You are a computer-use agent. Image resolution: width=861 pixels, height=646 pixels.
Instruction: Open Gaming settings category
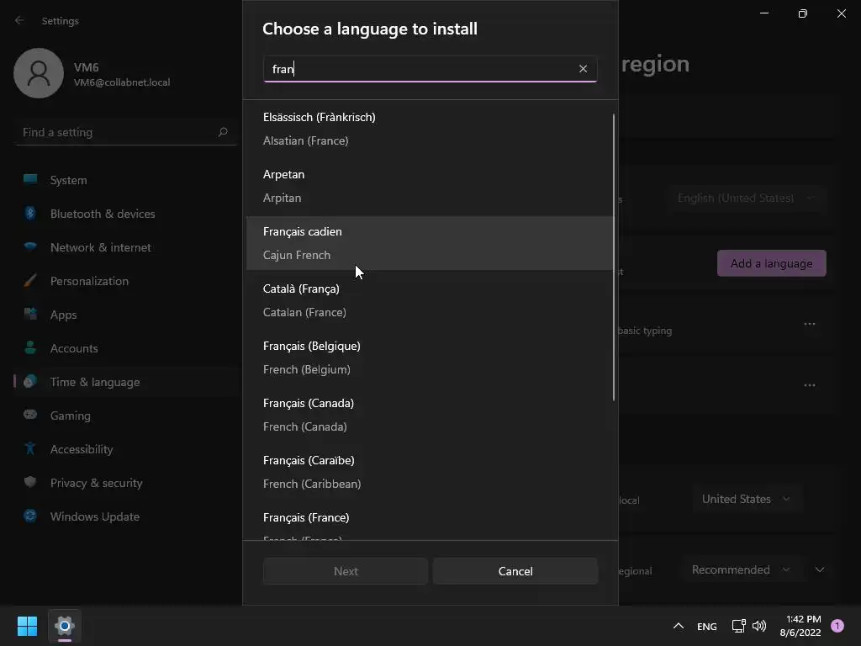(126, 416)
